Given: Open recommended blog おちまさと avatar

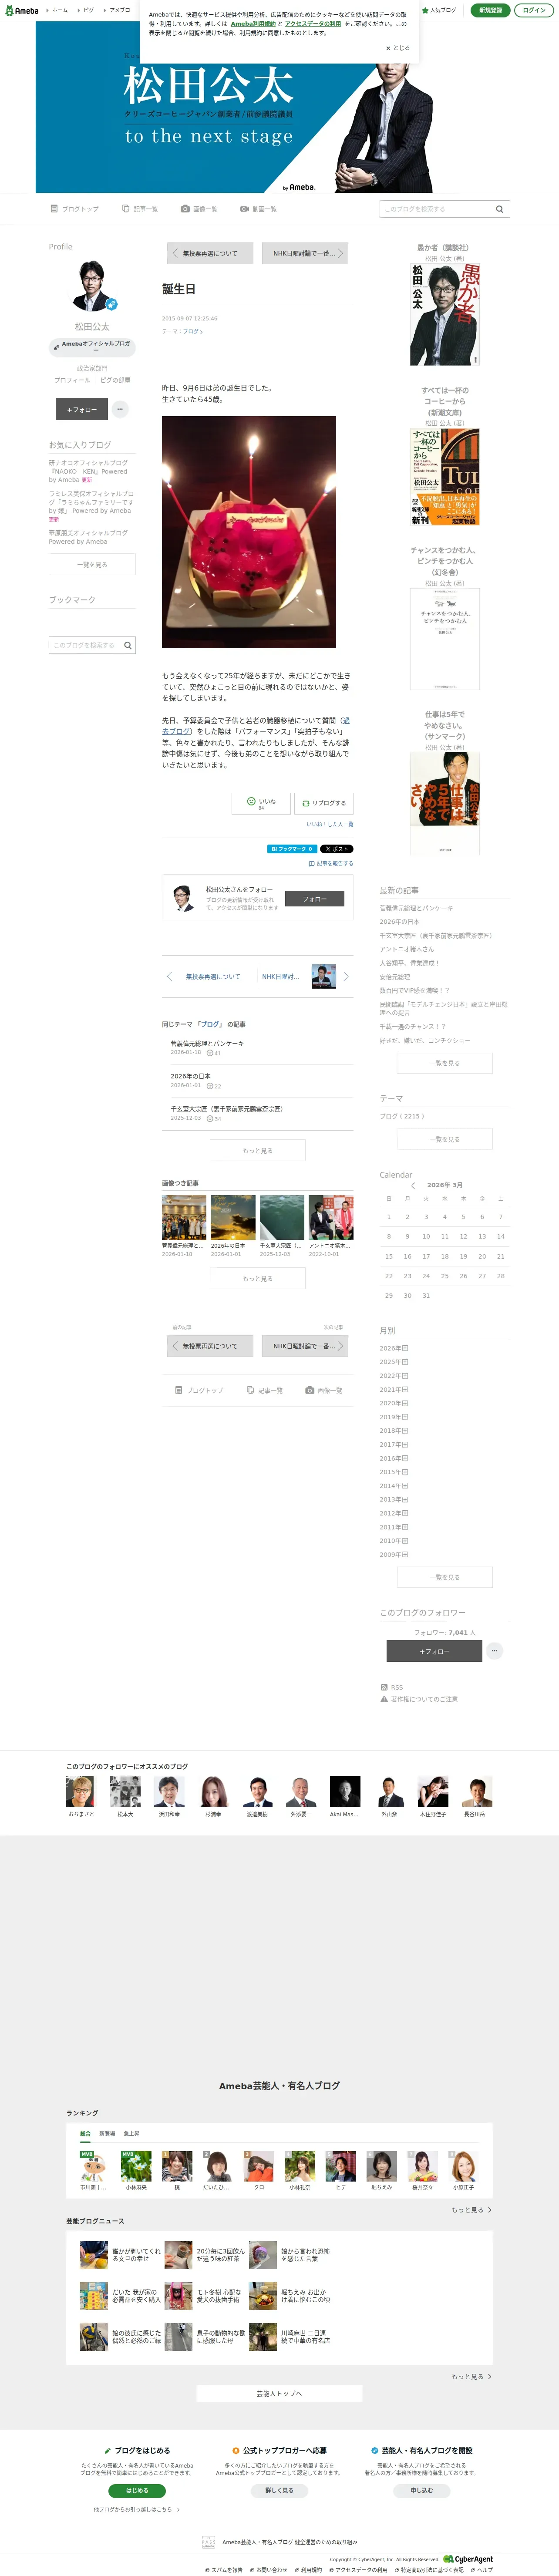Looking at the screenshot, I should point(81,1792).
